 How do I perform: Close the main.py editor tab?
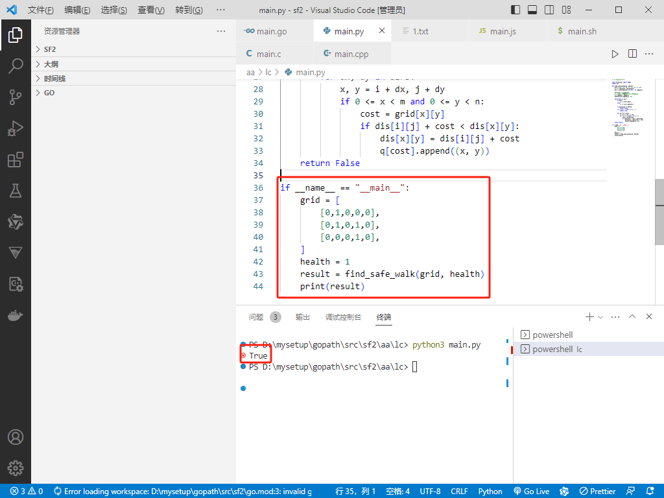(x=382, y=30)
